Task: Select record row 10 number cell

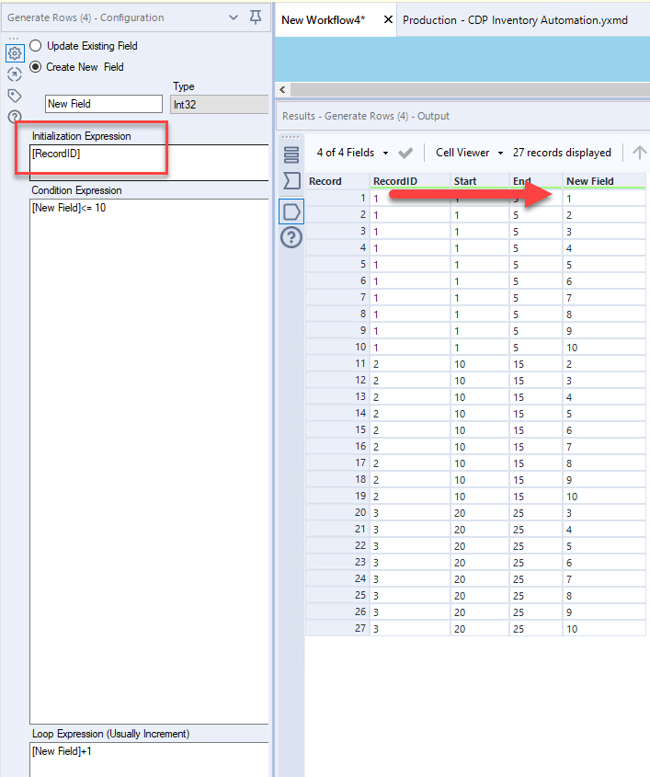Action: click(x=337, y=347)
